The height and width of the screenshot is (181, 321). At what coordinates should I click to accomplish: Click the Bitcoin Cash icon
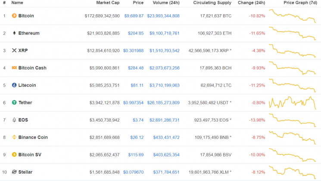coord(14,68)
